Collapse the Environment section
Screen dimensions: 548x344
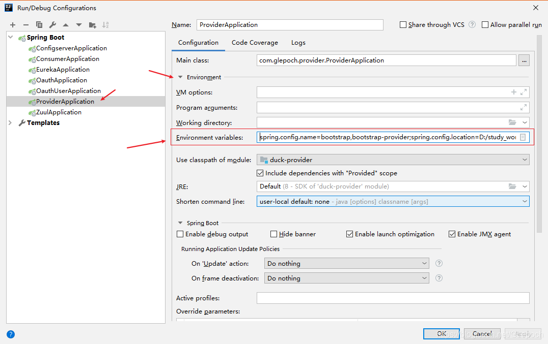pyautogui.click(x=180, y=77)
